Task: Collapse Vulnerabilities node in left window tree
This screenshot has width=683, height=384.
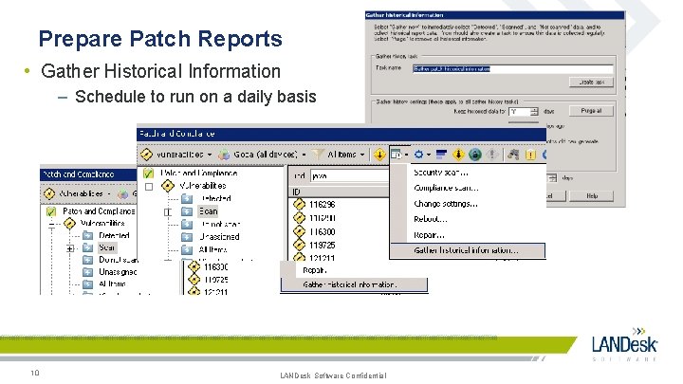Action: click(52, 224)
